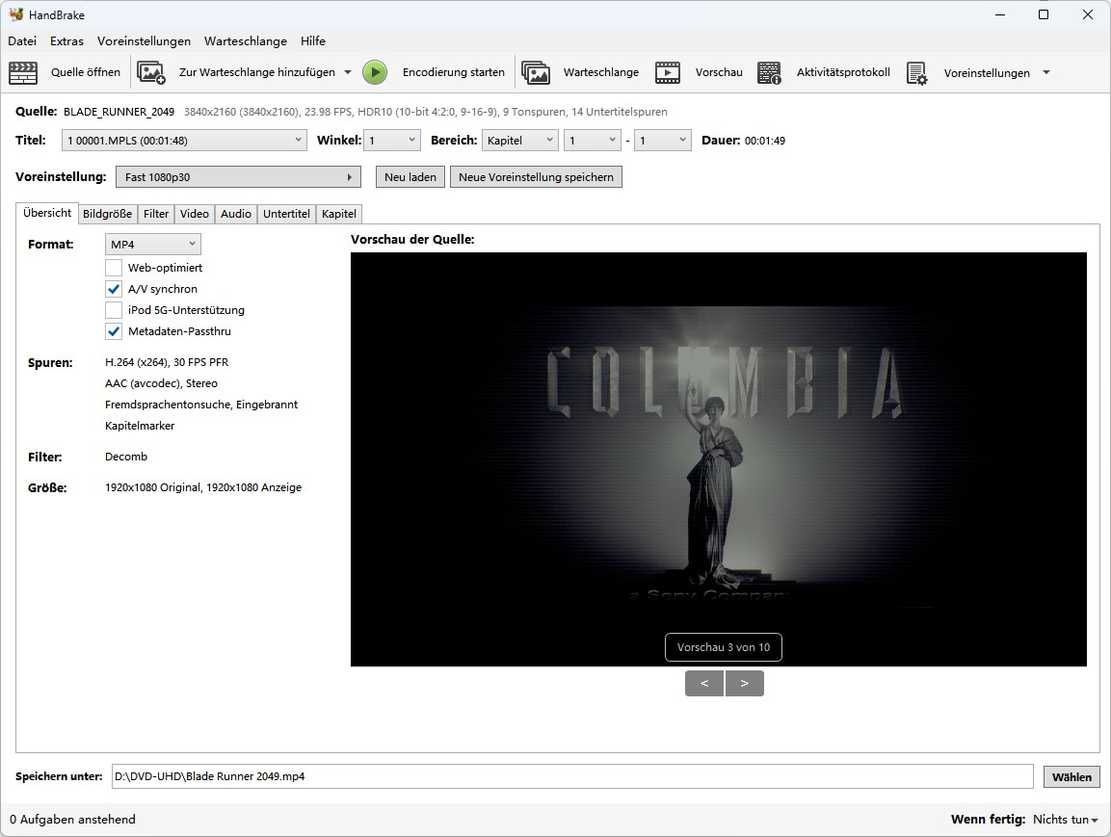Open the Hilfe menu
1111x837 pixels.
(x=313, y=41)
